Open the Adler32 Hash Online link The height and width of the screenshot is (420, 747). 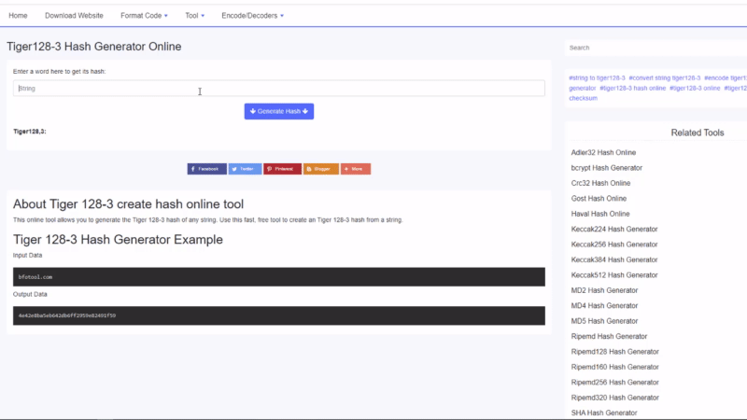pyautogui.click(x=603, y=152)
